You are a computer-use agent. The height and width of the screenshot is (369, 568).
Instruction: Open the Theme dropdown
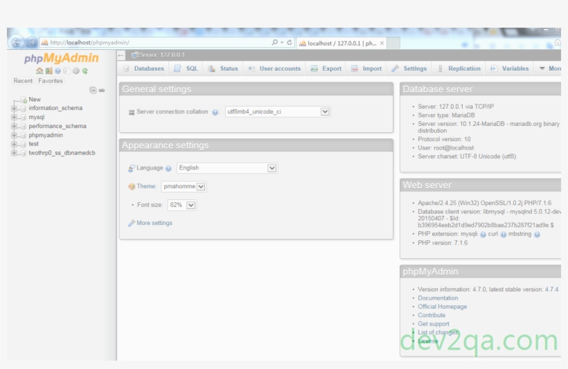click(184, 186)
